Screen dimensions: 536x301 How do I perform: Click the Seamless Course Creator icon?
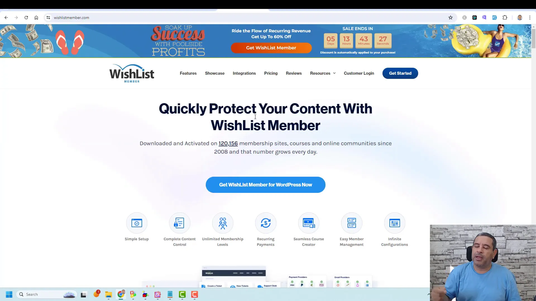(x=308, y=223)
